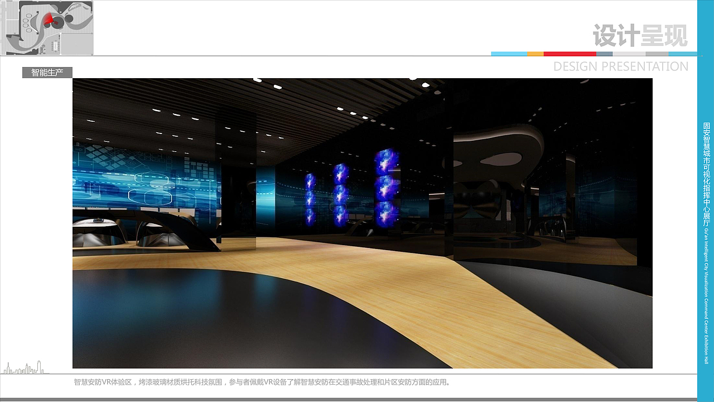
Task: Click the 固安智慧城市可视化指挥中心展厅 vertical title
Action: tap(706, 174)
